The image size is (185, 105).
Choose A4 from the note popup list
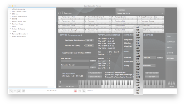(x=138, y=54)
